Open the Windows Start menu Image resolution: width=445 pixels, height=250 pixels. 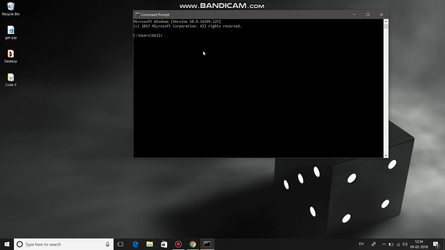point(7,244)
